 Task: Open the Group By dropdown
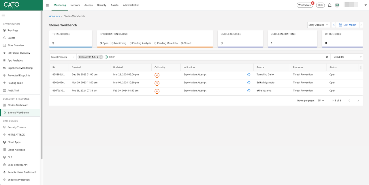(x=347, y=57)
